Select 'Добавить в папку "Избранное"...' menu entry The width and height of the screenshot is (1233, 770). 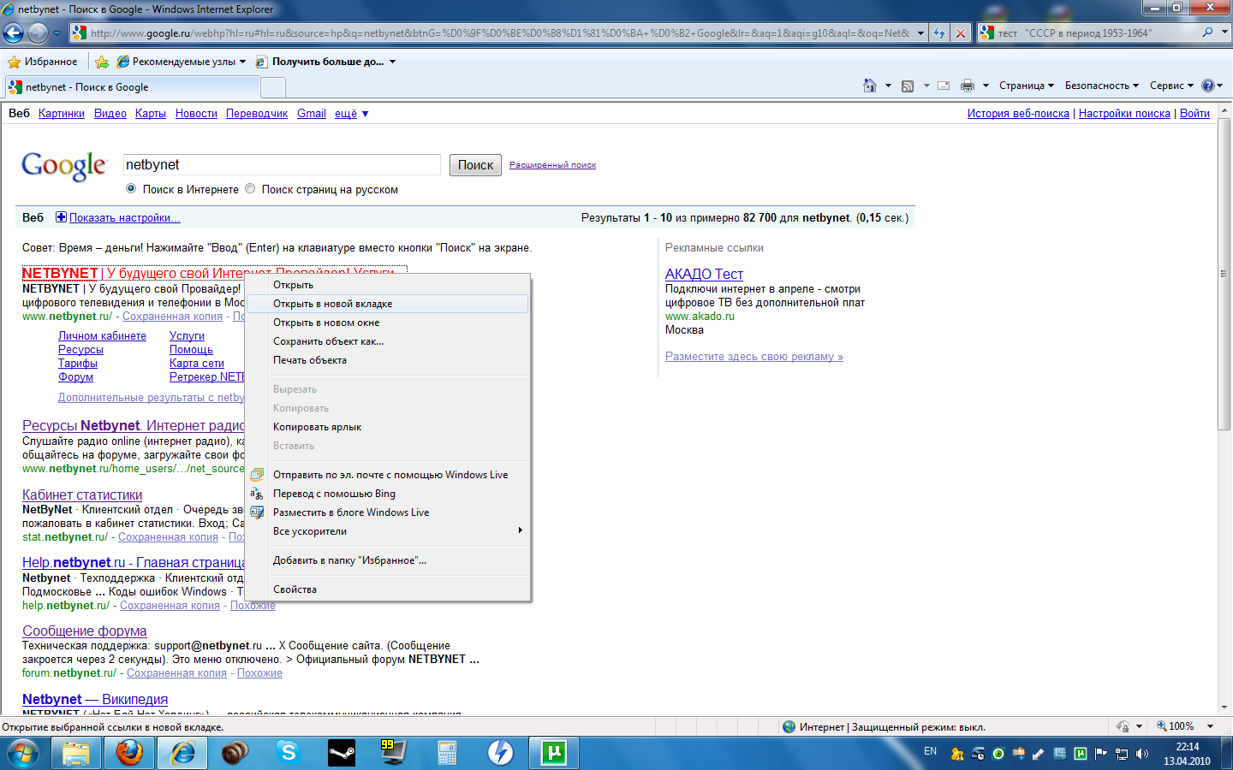coord(387,560)
